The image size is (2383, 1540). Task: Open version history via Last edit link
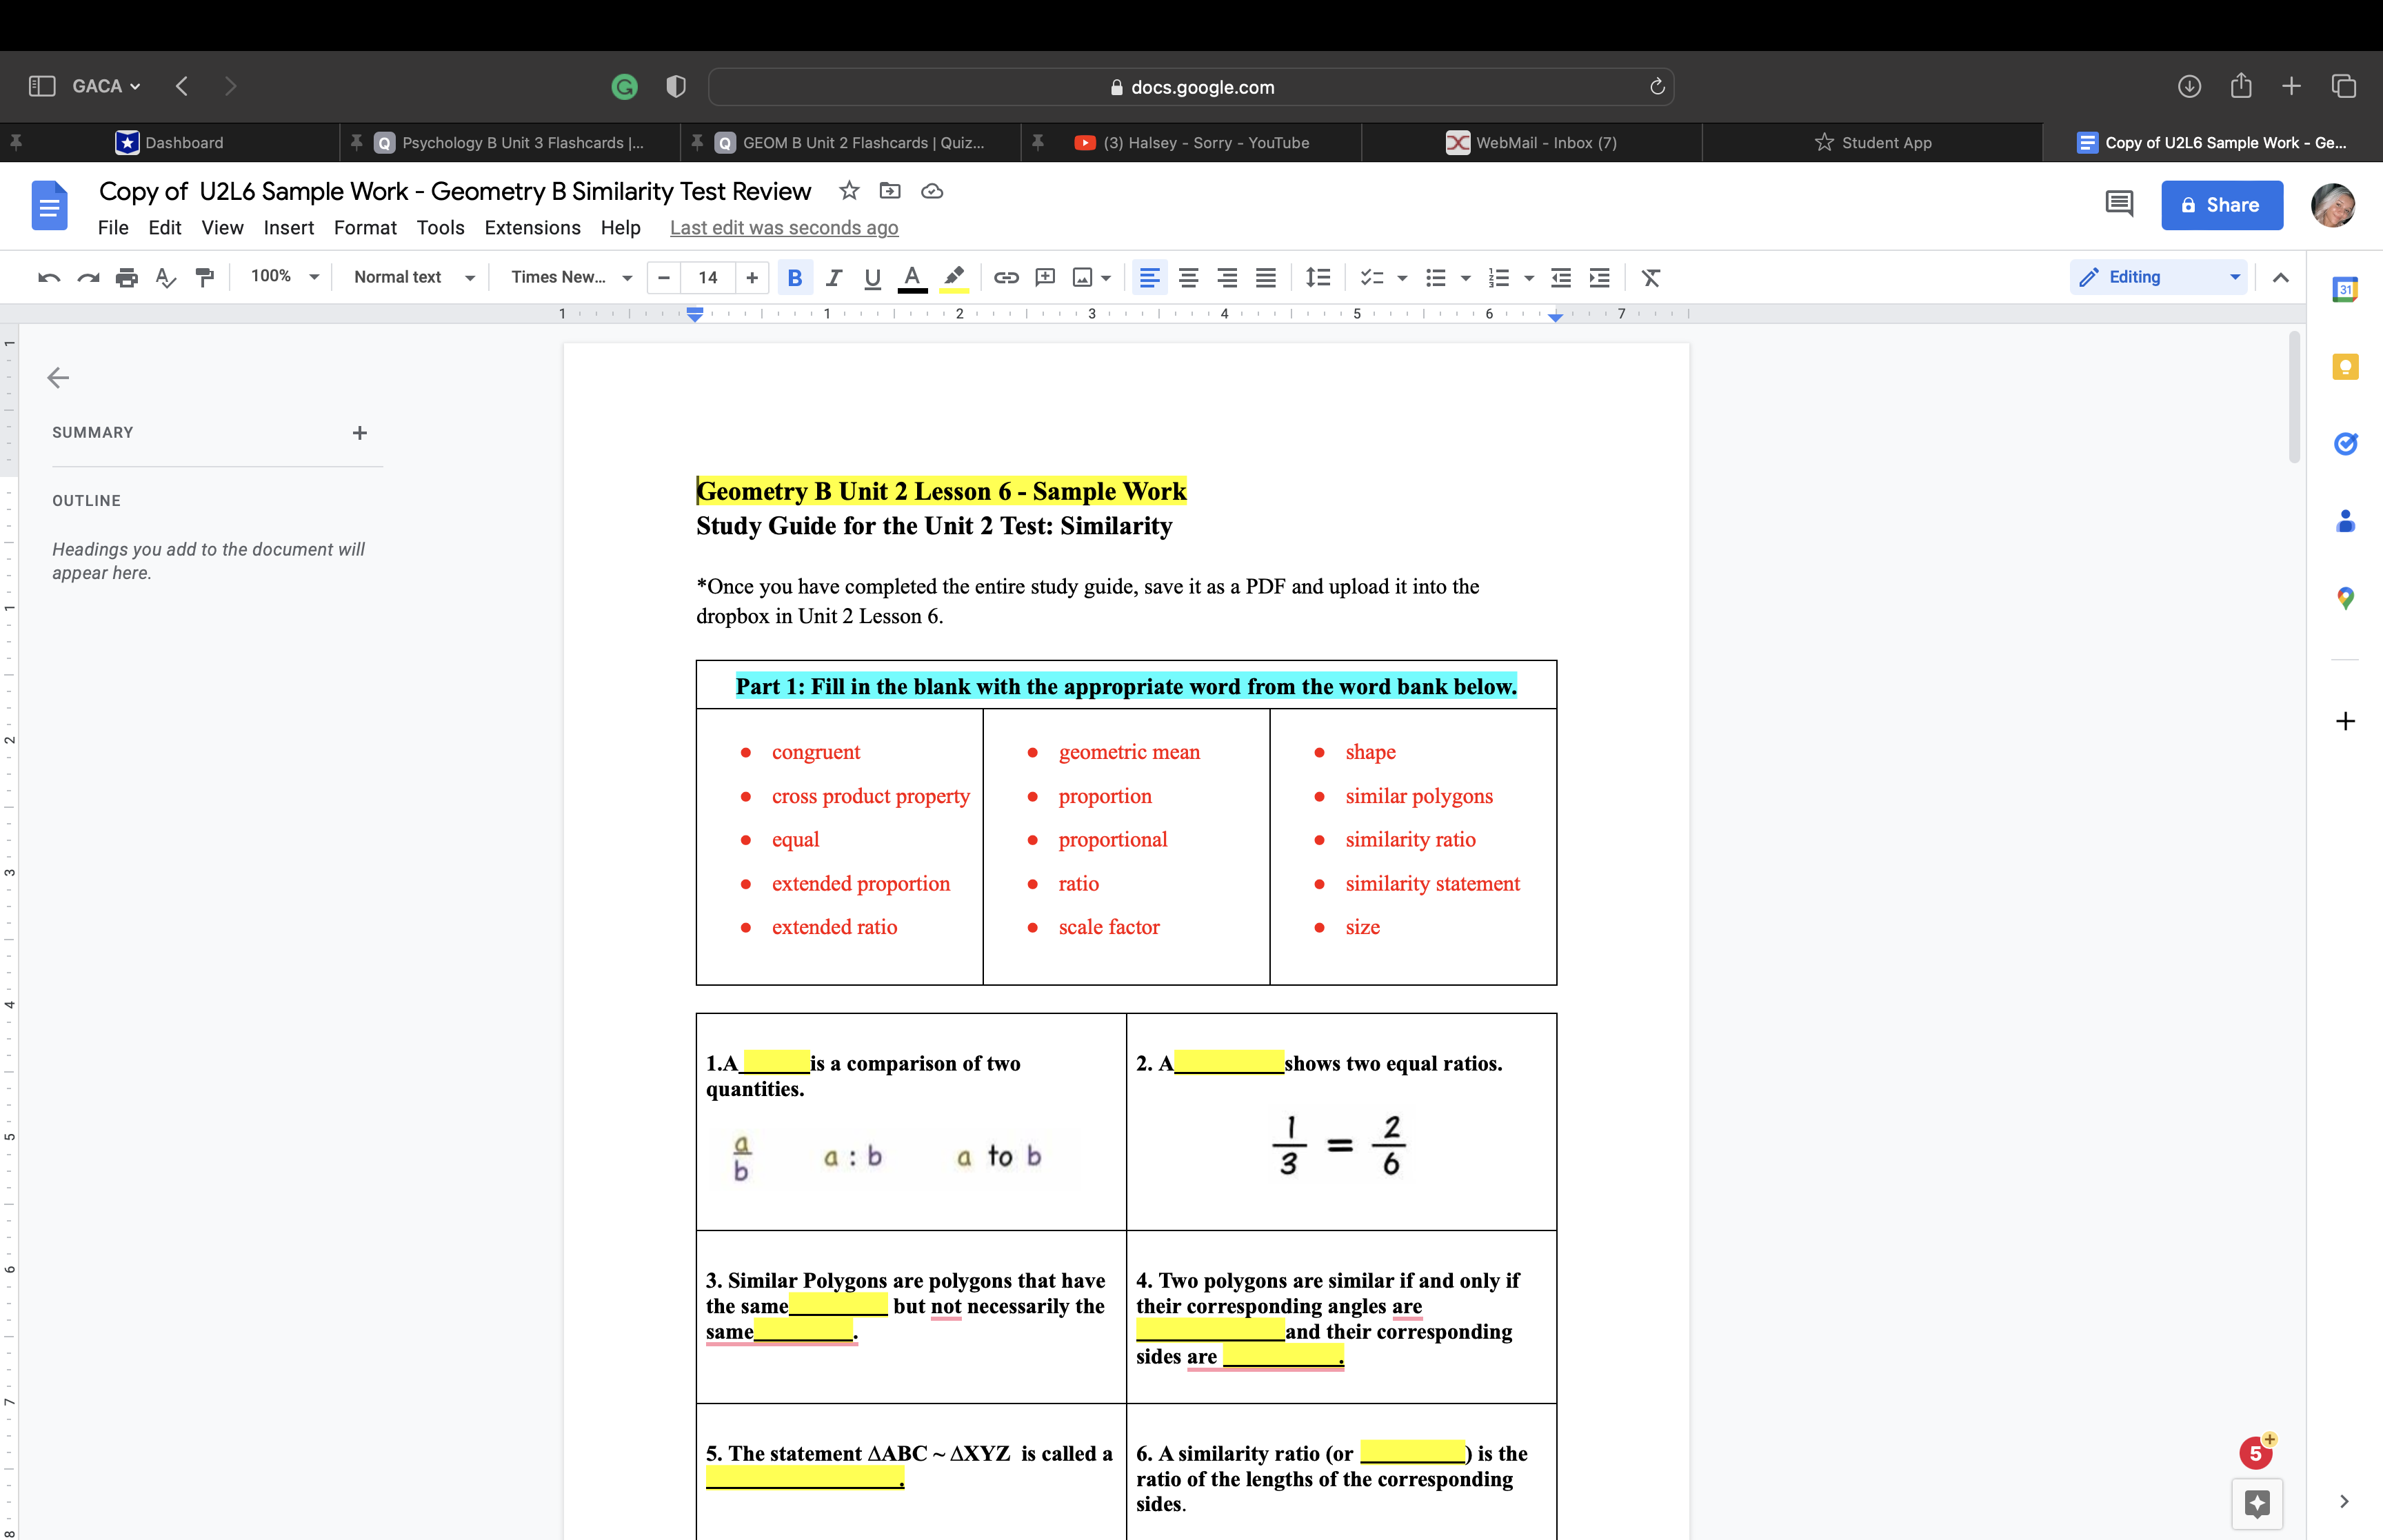coord(784,228)
